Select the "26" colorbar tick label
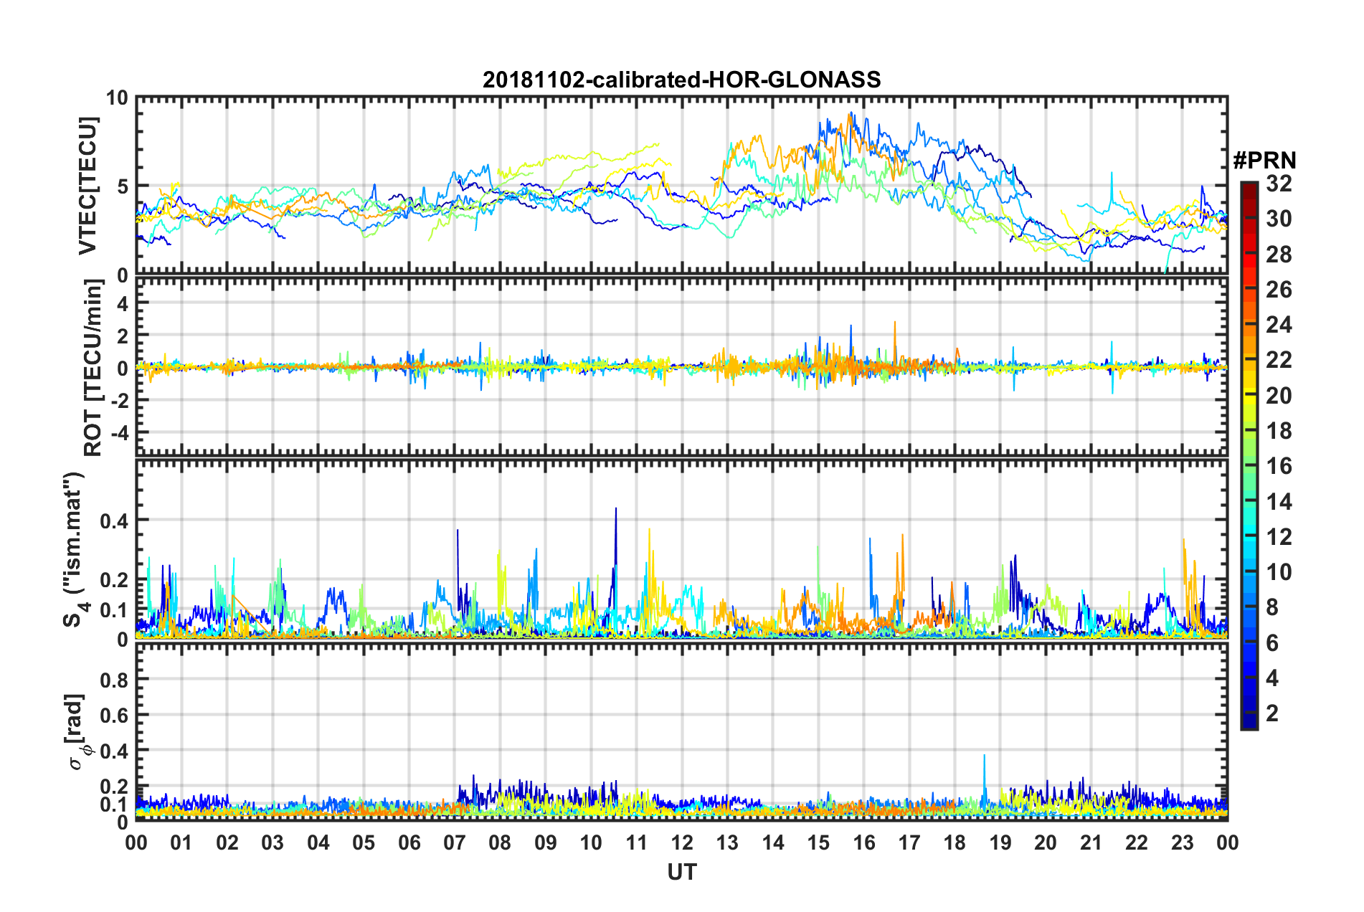This screenshot has height=912, width=1364. pos(1279,290)
